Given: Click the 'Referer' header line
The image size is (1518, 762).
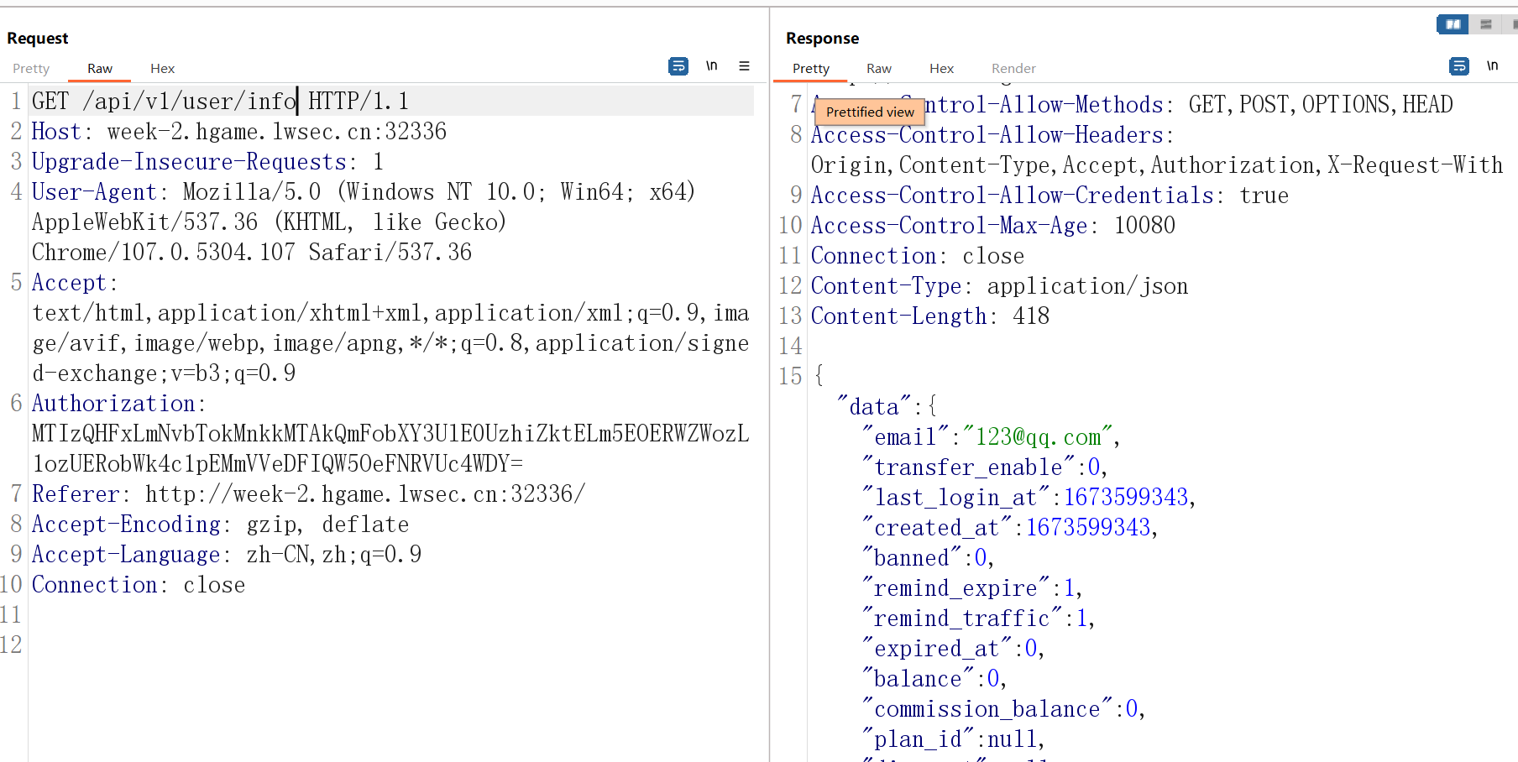Looking at the screenshot, I should [308, 494].
